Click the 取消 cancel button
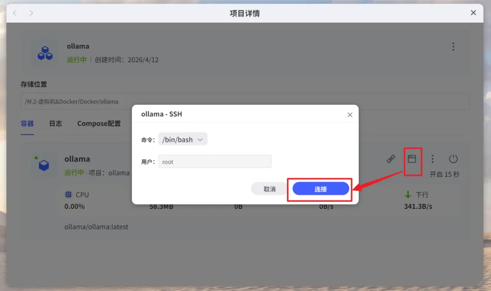Viewport: 491px width, 291px height. coord(269,189)
